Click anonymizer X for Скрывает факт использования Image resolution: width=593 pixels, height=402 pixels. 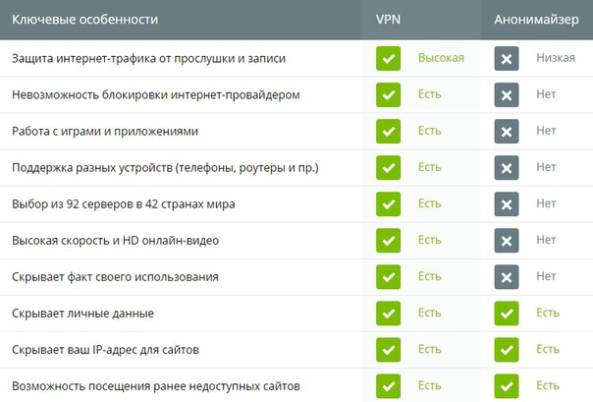coord(507,277)
